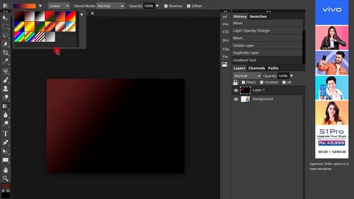The width and height of the screenshot is (354, 199).
Task: Select the Delete Layer history step
Action: [267, 45]
